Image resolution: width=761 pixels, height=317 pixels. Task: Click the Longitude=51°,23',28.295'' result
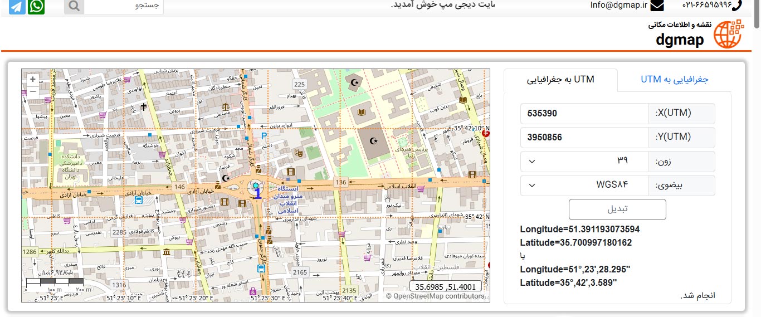[x=575, y=270]
